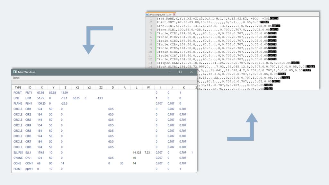
Task: Click the X2 column header
Action: [77, 87]
